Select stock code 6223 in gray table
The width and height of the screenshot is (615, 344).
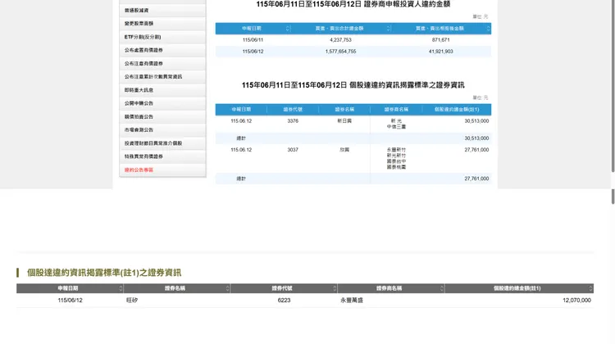click(x=284, y=301)
